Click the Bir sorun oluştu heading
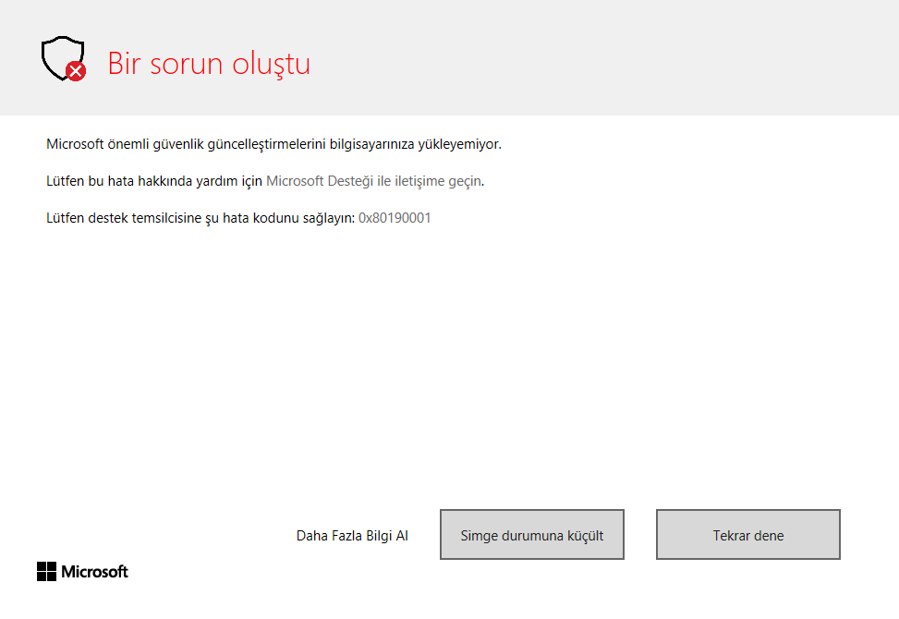899x619 pixels. click(x=209, y=64)
